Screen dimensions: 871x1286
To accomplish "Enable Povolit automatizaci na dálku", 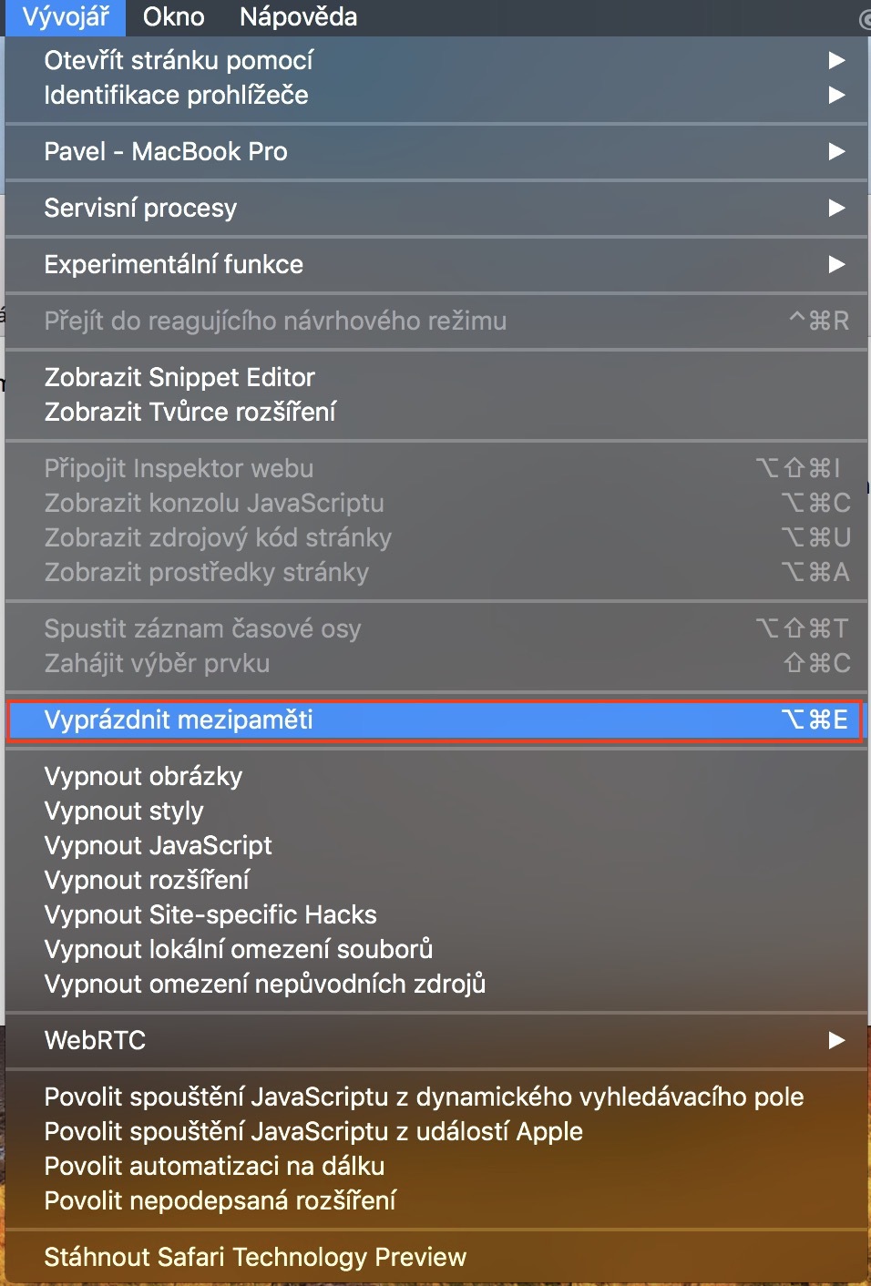I will (x=214, y=1166).
